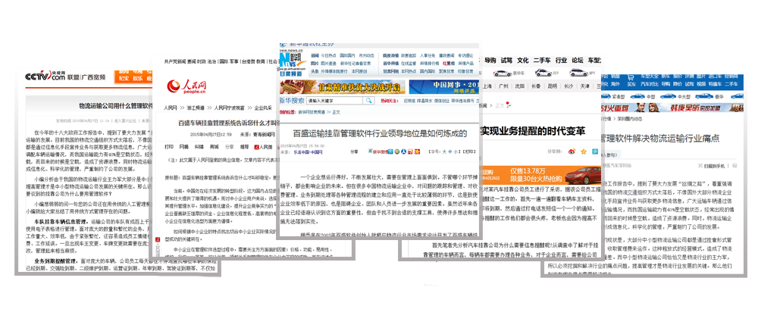Screen dimensions: 758x309
Task: Click the Weibo share icon on auto page
Action: pos(572,151)
